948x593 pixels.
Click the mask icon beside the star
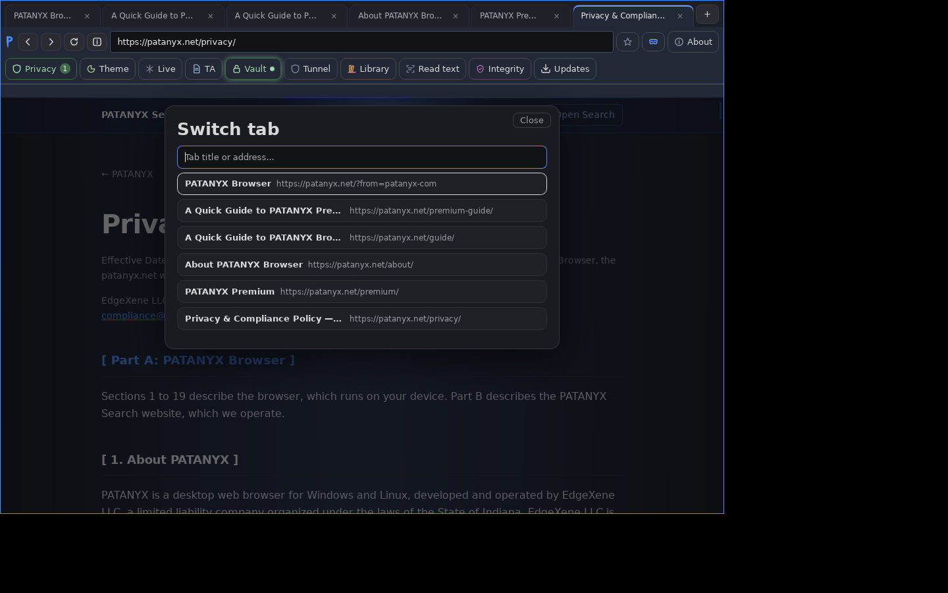(x=653, y=42)
